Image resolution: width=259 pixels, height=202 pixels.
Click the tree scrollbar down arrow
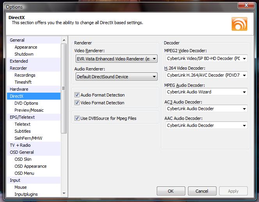click(x=64, y=193)
